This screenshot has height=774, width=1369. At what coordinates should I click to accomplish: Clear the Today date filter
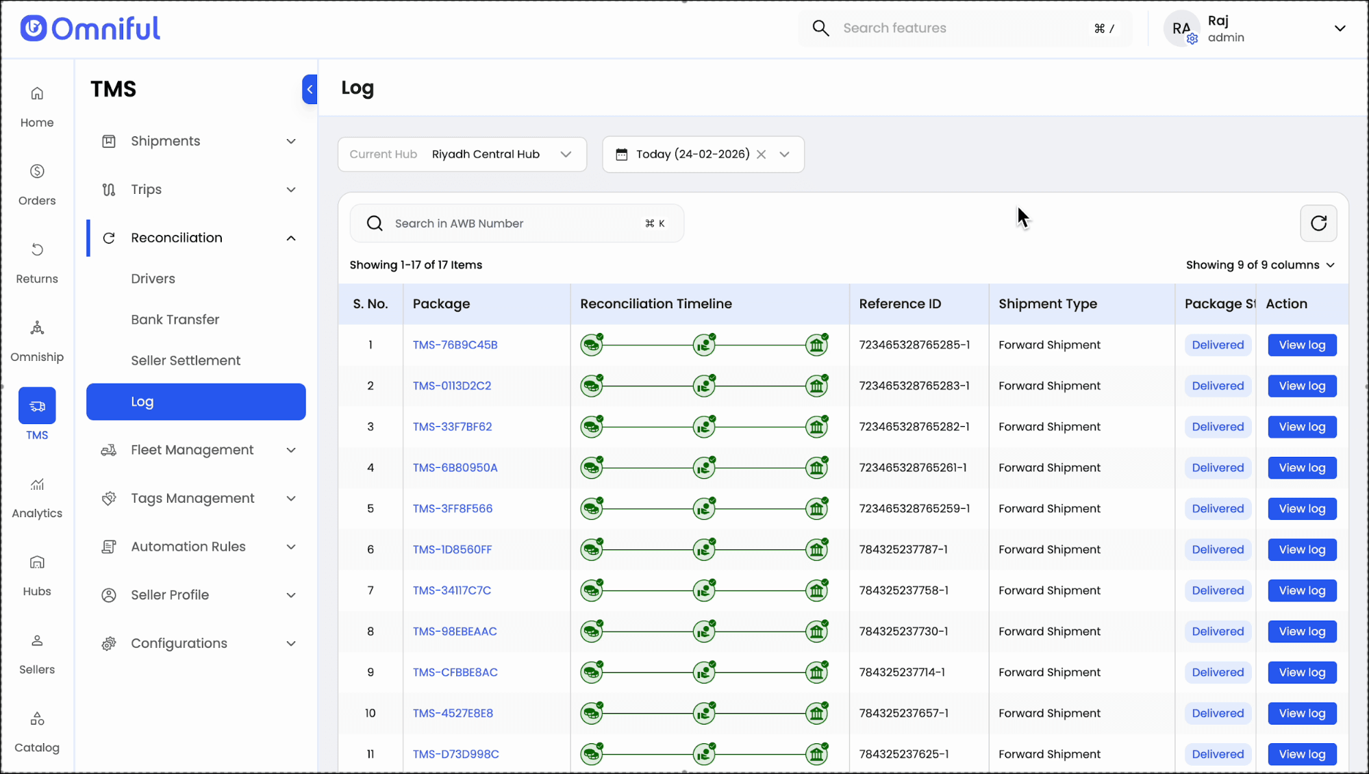pyautogui.click(x=761, y=155)
